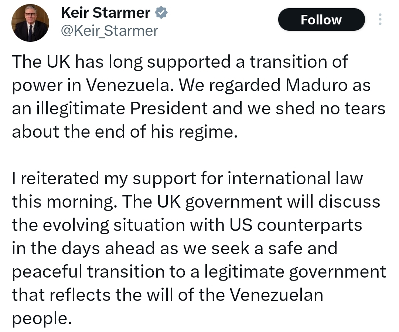399x332 pixels.
Task: Click the blue verified badge
Action: point(161,13)
